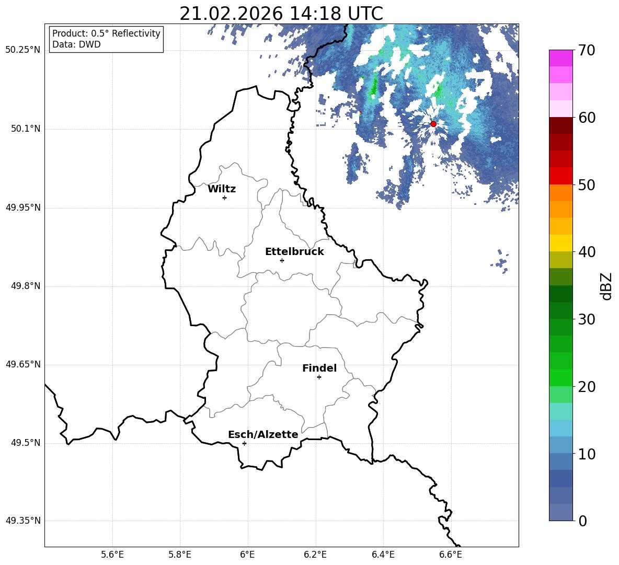Click the 49.95°N latitude label
This screenshot has width=619, height=565.
pyautogui.click(x=23, y=207)
